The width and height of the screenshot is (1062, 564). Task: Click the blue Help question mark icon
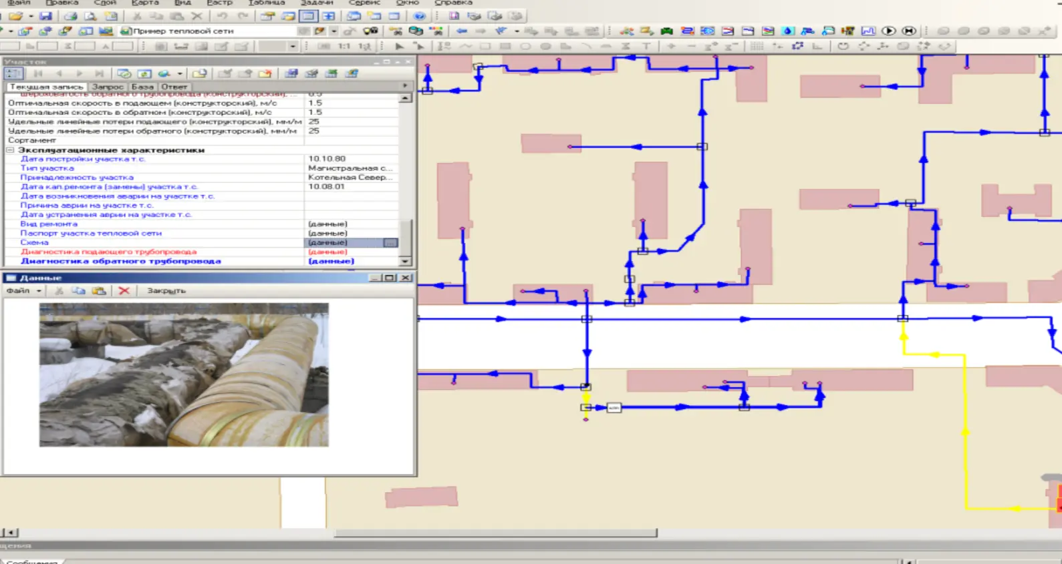(419, 16)
